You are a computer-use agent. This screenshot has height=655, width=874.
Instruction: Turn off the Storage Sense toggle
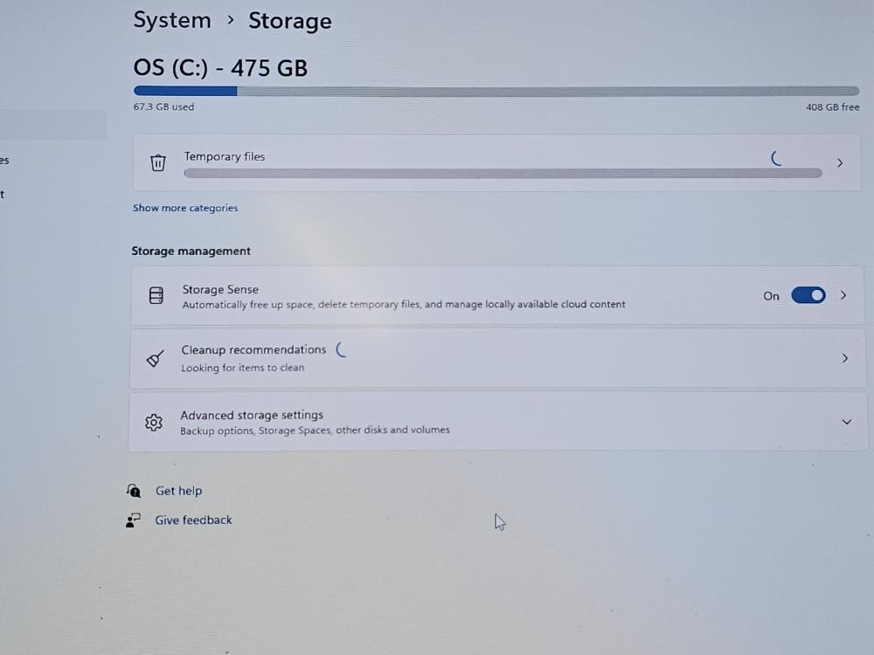(808, 295)
